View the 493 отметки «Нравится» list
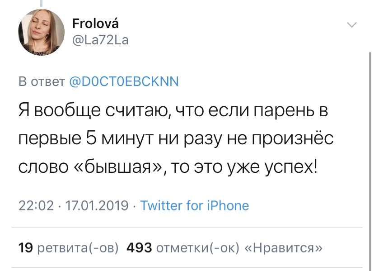This screenshot has height=271, width=374. [x=224, y=247]
